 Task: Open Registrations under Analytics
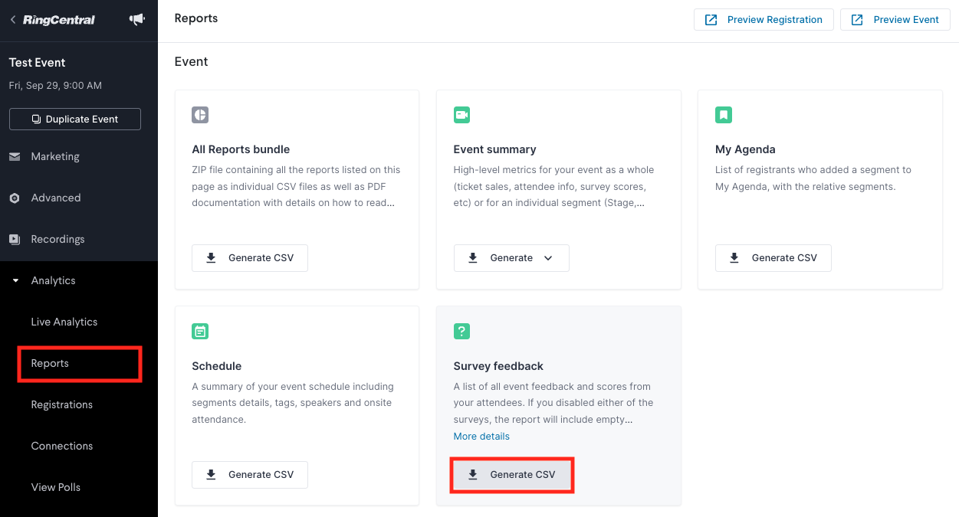coord(62,405)
